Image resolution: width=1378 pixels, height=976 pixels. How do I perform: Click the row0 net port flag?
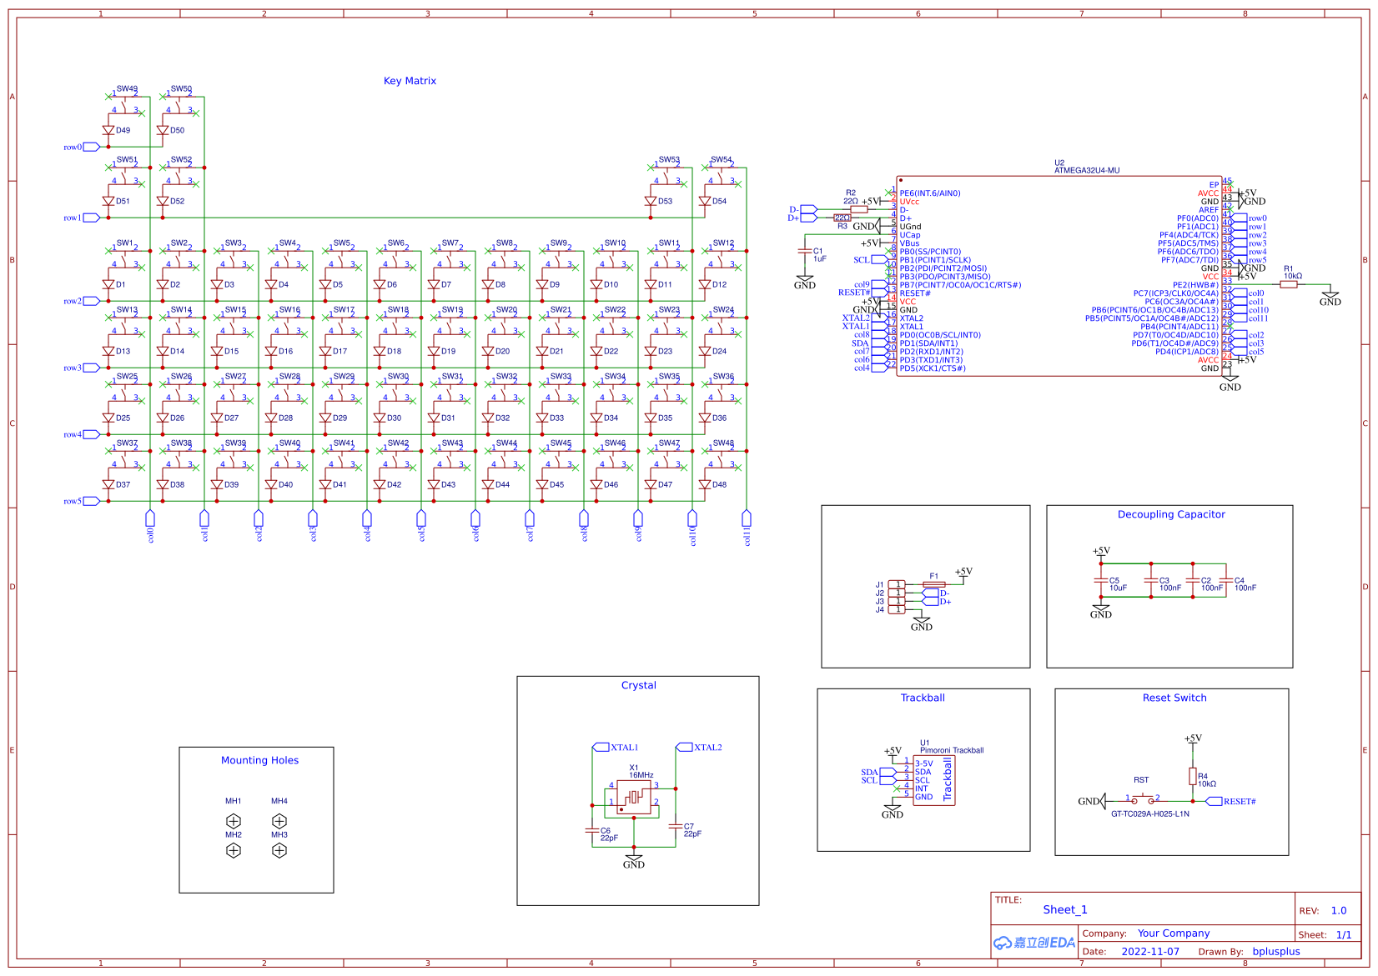point(89,146)
